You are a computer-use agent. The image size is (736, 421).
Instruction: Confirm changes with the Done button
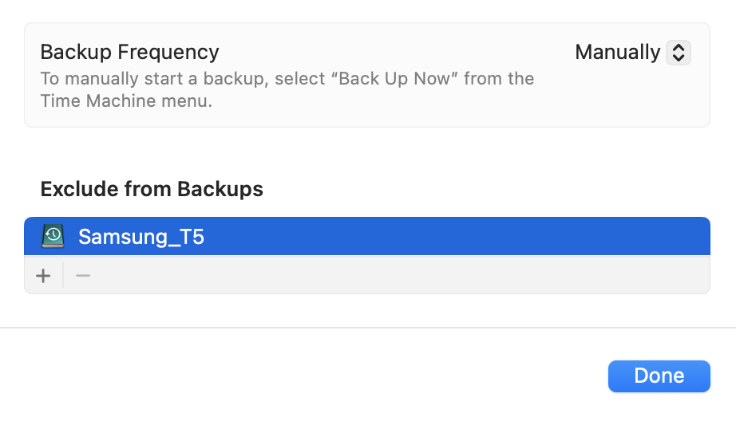coord(659,376)
